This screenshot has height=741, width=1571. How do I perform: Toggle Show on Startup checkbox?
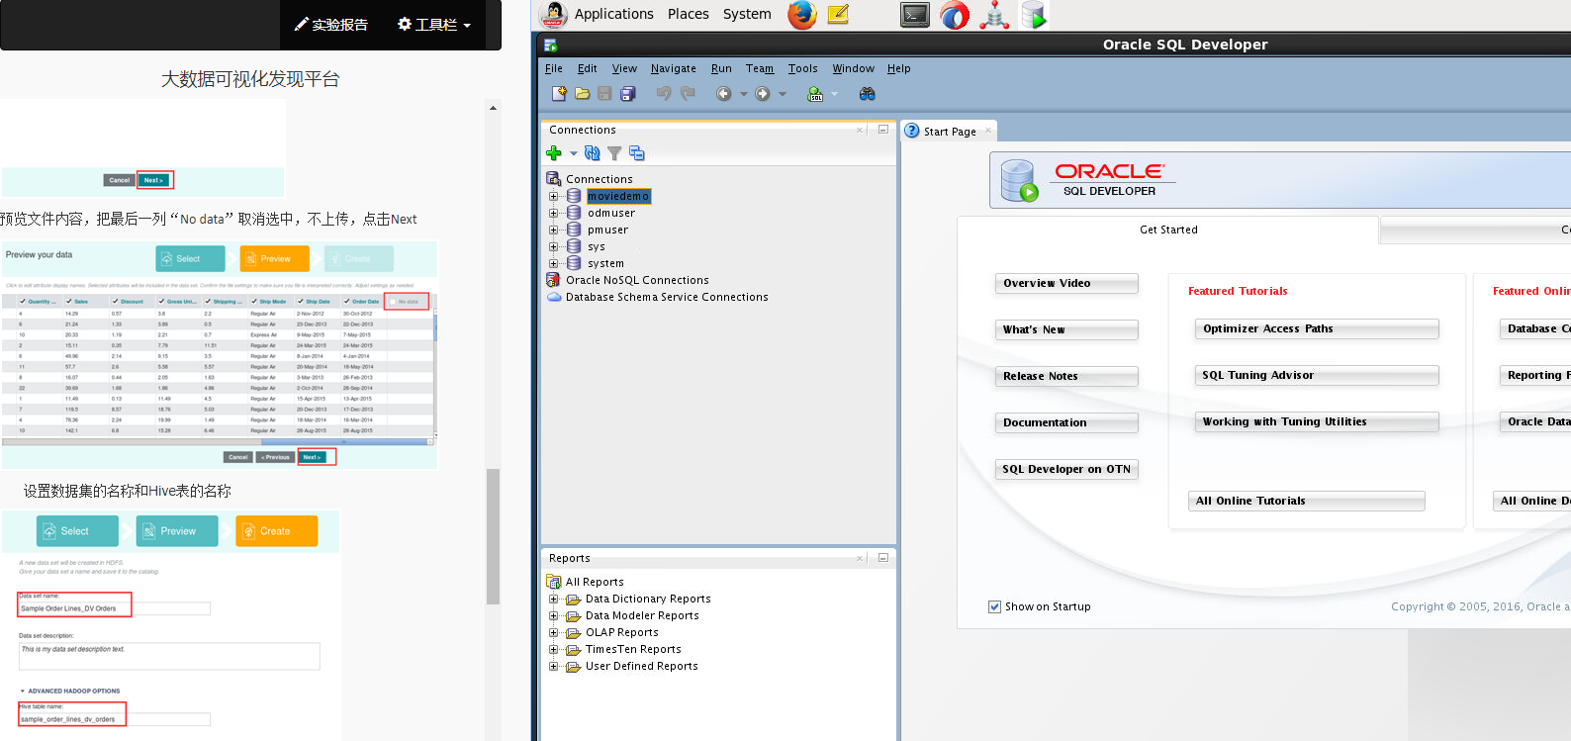coord(994,606)
